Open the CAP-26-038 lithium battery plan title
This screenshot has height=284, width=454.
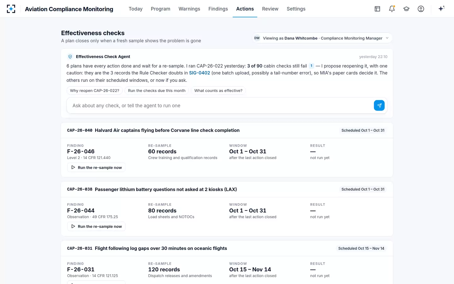166,189
